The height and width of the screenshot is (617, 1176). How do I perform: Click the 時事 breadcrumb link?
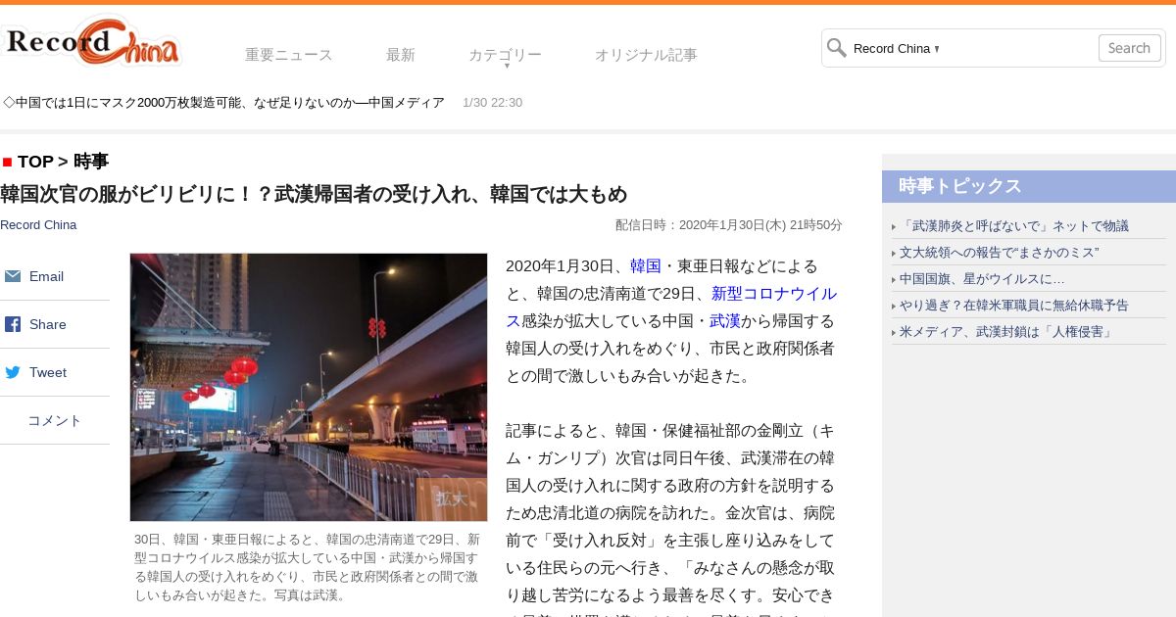click(91, 162)
